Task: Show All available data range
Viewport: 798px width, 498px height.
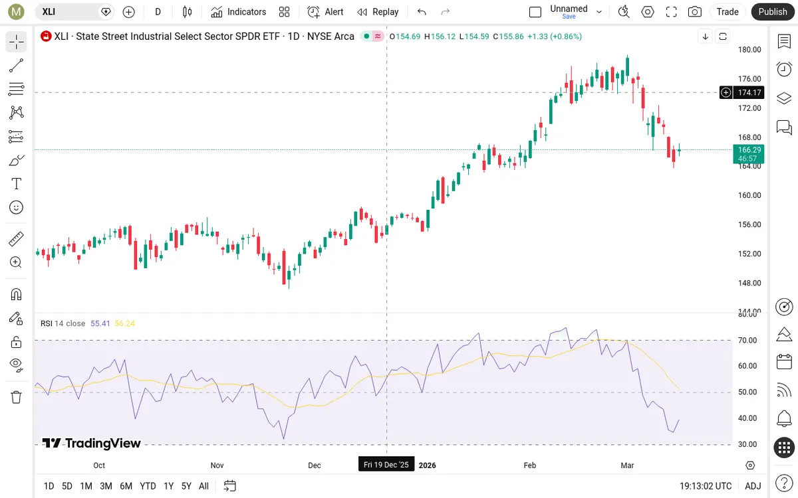Action: tap(203, 486)
